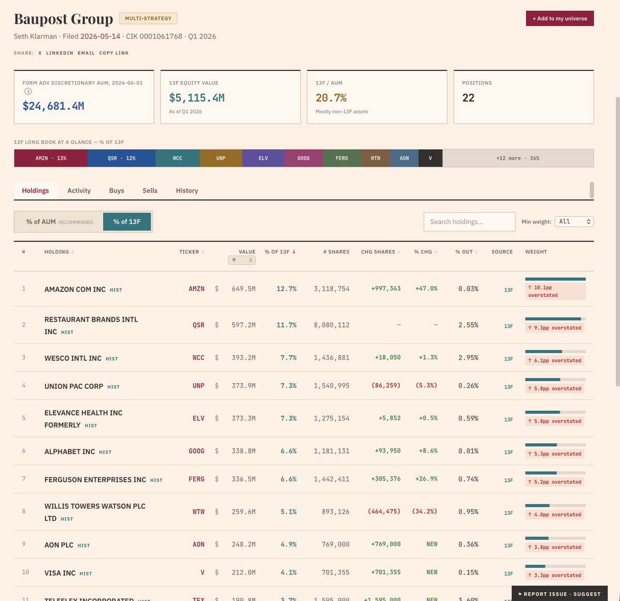
Task: Sort by the % Out column arrows
Action: (x=476, y=252)
